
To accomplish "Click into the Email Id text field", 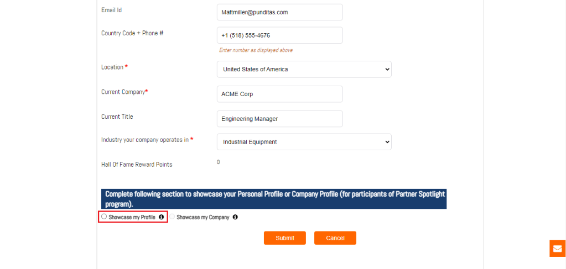I will click(279, 12).
